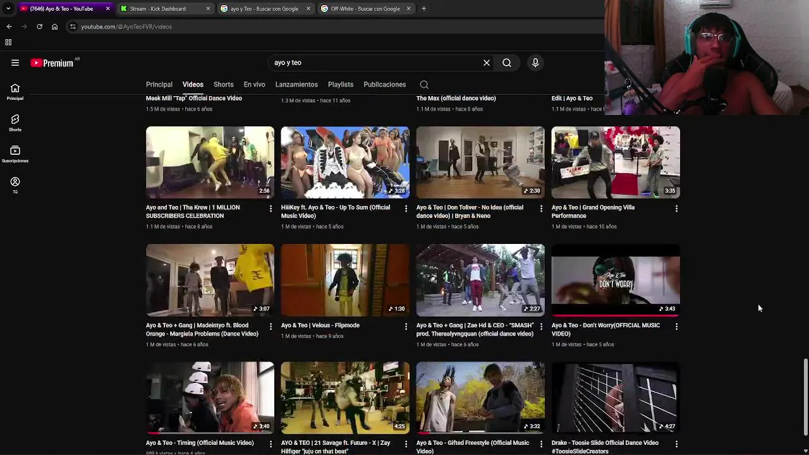Play the 3:43 Don't Worry thumbnail
809x455 pixels.
point(616,280)
